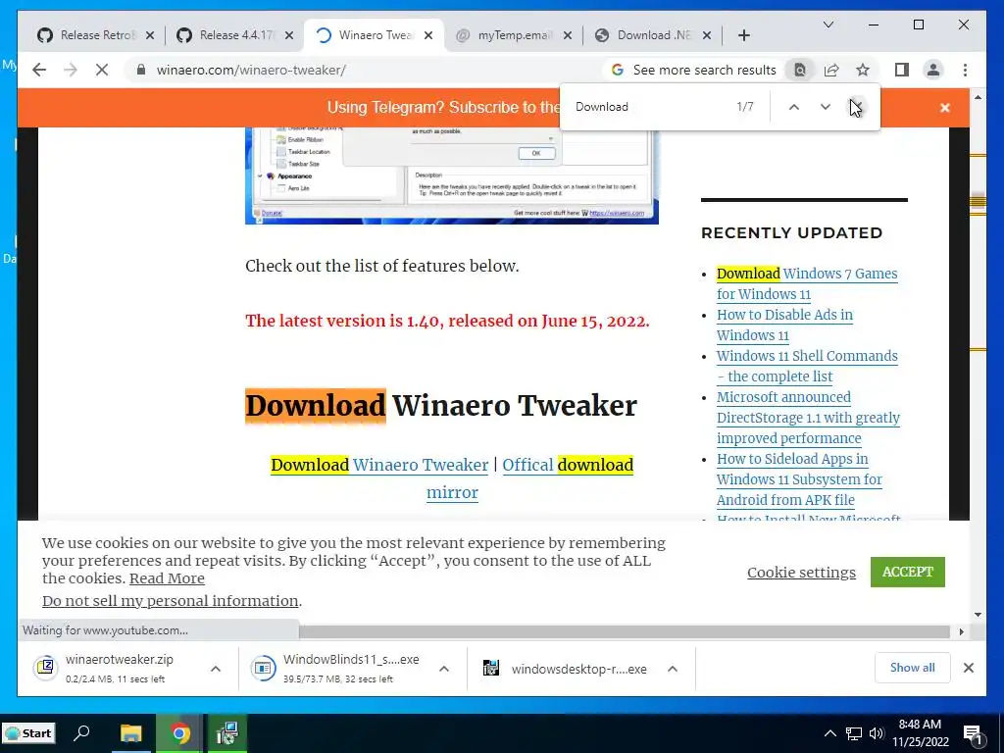Show all downloads

pyautogui.click(x=913, y=668)
